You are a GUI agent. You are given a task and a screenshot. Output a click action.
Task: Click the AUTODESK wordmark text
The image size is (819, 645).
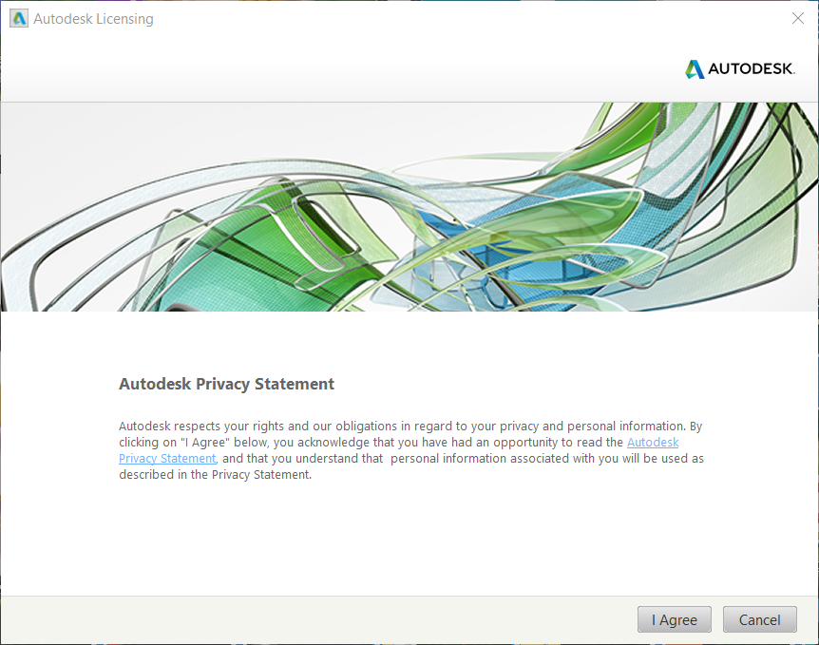[x=752, y=69]
